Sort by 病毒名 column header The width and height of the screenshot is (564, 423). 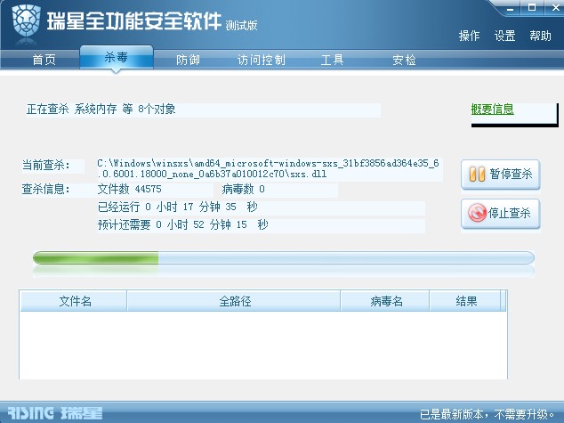pyautogui.click(x=385, y=301)
